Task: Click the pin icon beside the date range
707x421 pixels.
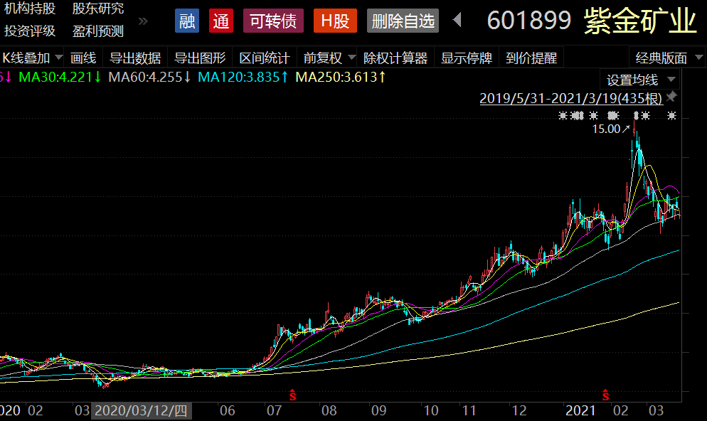Action: click(672, 96)
